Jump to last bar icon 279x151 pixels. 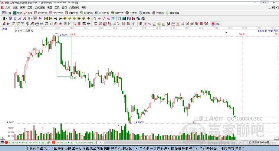coord(51,19)
